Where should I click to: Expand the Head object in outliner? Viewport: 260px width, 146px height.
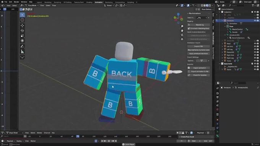[x=223, y=44]
